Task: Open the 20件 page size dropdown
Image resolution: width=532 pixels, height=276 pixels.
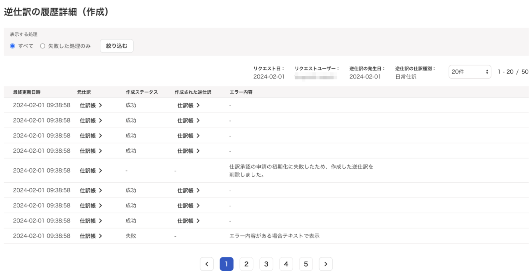Action: tap(470, 72)
